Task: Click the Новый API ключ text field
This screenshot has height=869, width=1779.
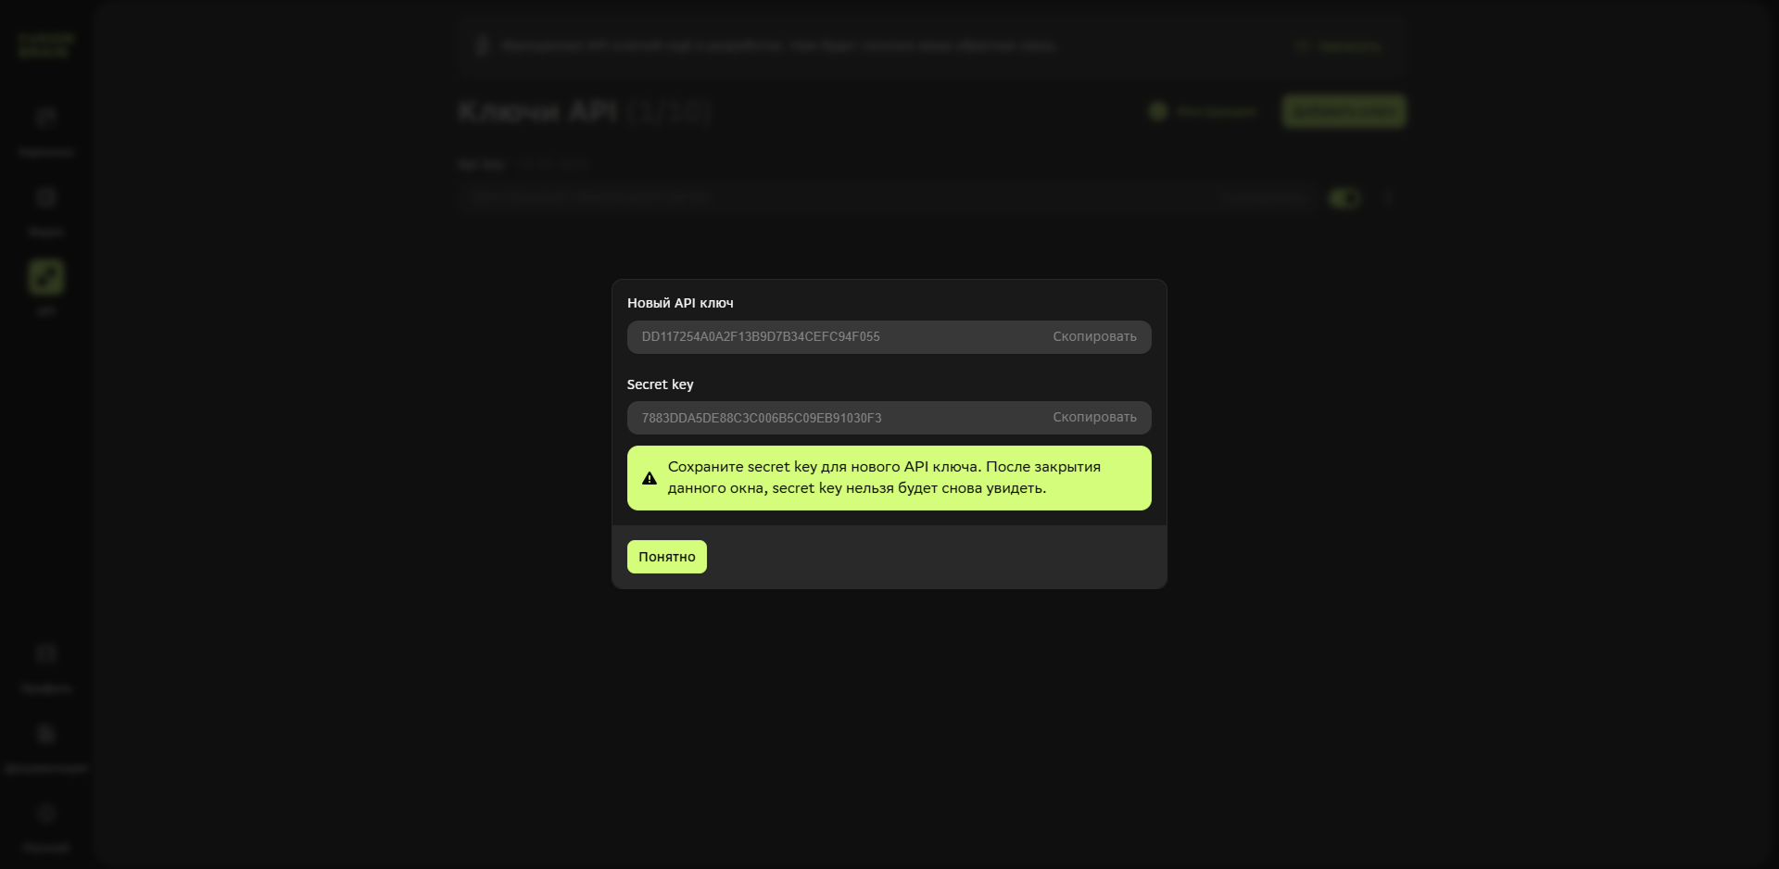Action: click(834, 337)
